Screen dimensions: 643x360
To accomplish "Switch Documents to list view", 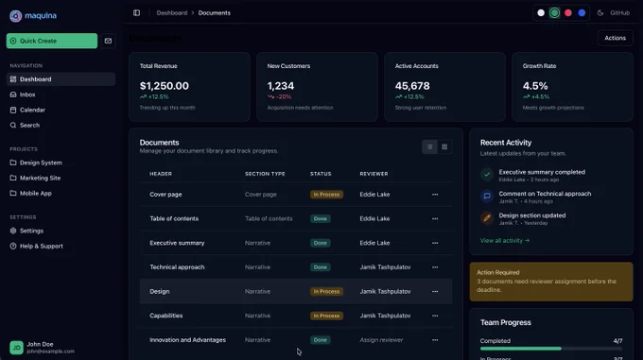I will click(x=429, y=146).
